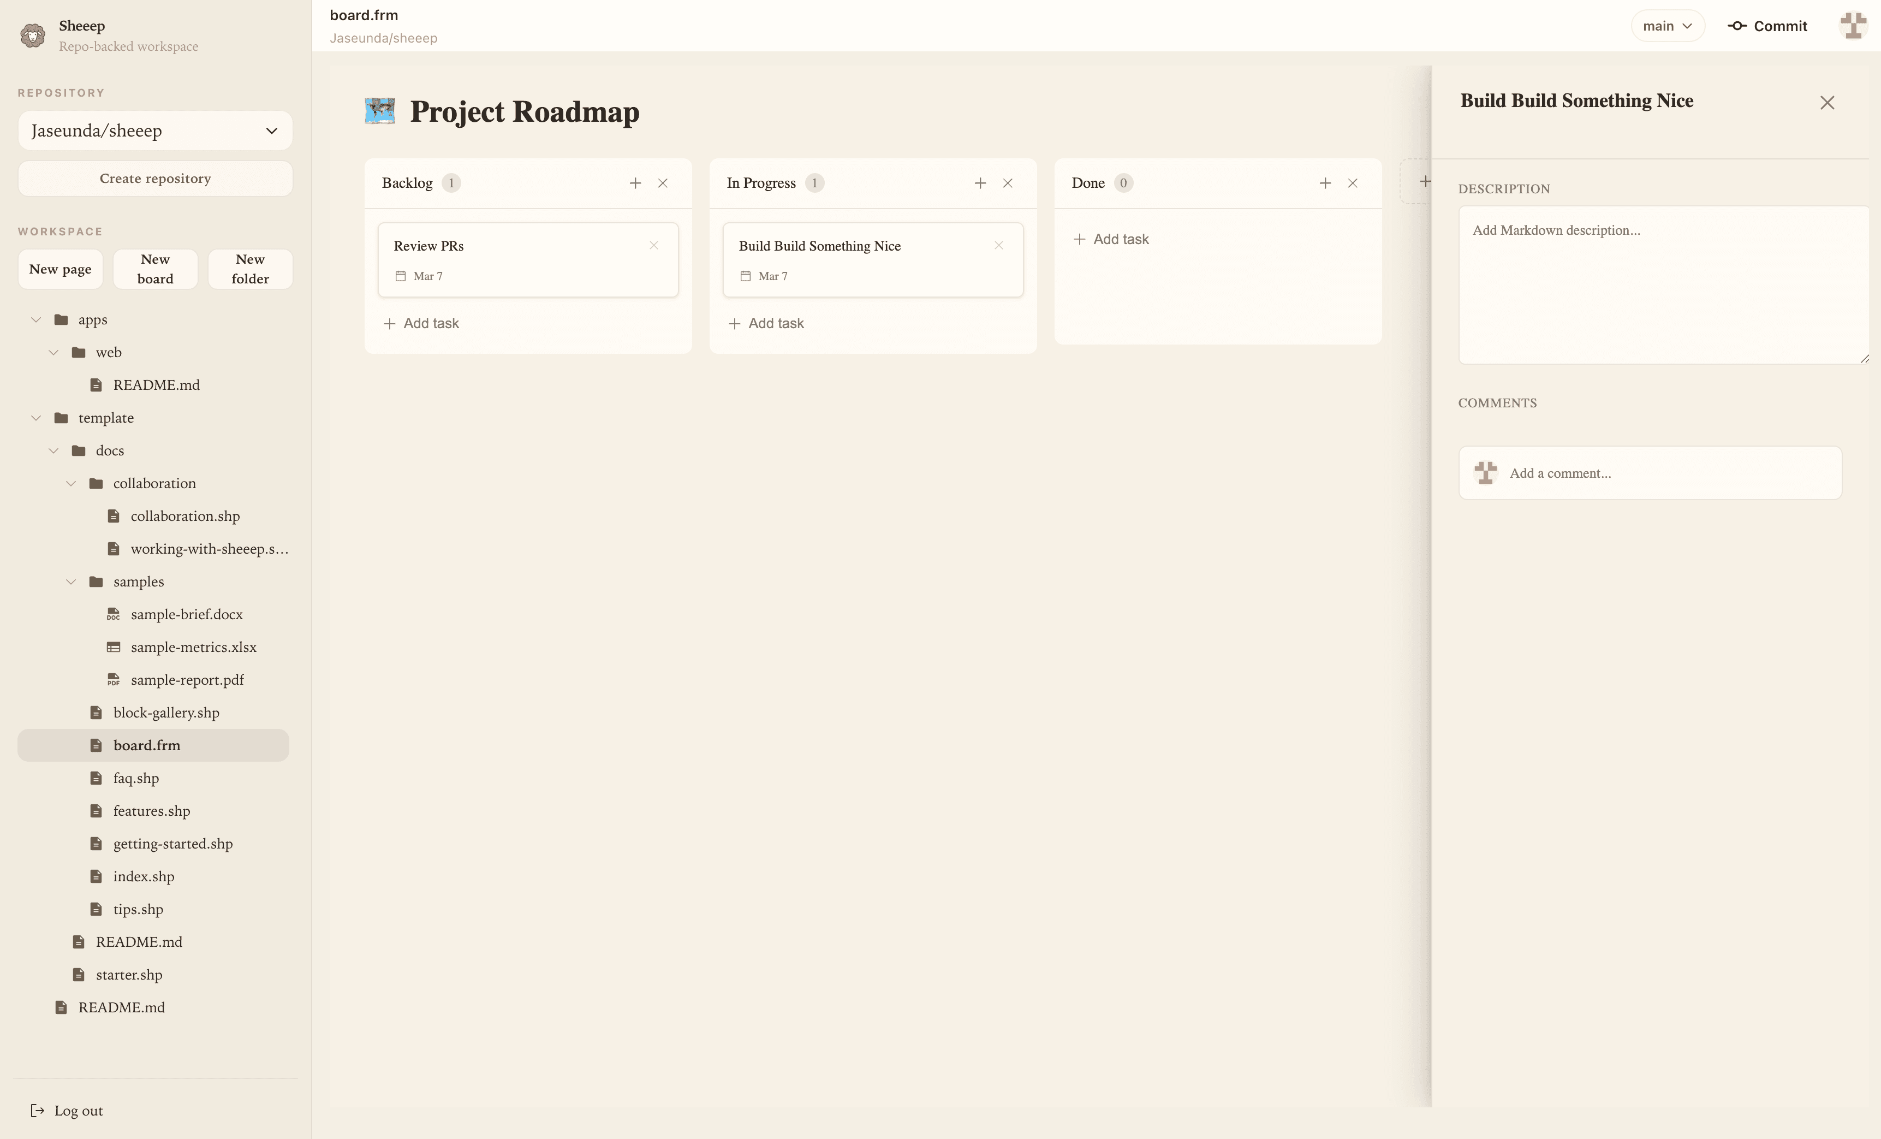This screenshot has width=1881, height=1139.
Task: Click the New board button
Action: [155, 269]
